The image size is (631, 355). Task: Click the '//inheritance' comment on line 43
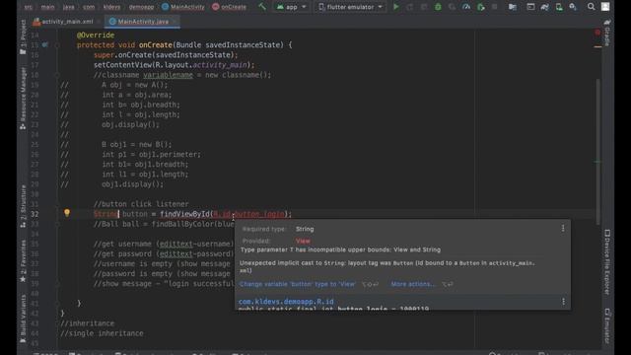[x=88, y=323]
